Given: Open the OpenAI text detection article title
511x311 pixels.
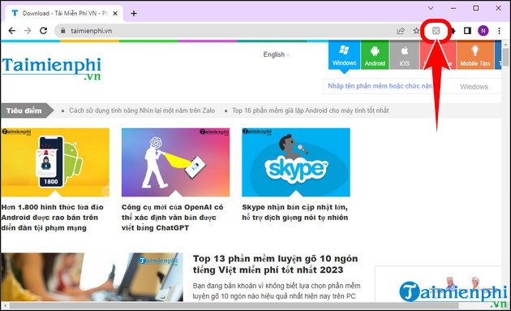Looking at the screenshot, I should (x=173, y=218).
